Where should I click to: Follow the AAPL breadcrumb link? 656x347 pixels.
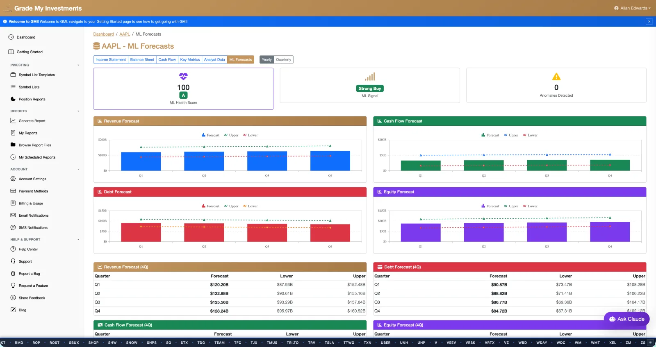(x=125, y=34)
